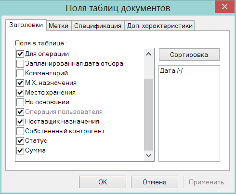Uncheck the Для операции checkbox
Image resolution: width=236 pixels, height=194 pixels.
pyautogui.click(x=20, y=54)
